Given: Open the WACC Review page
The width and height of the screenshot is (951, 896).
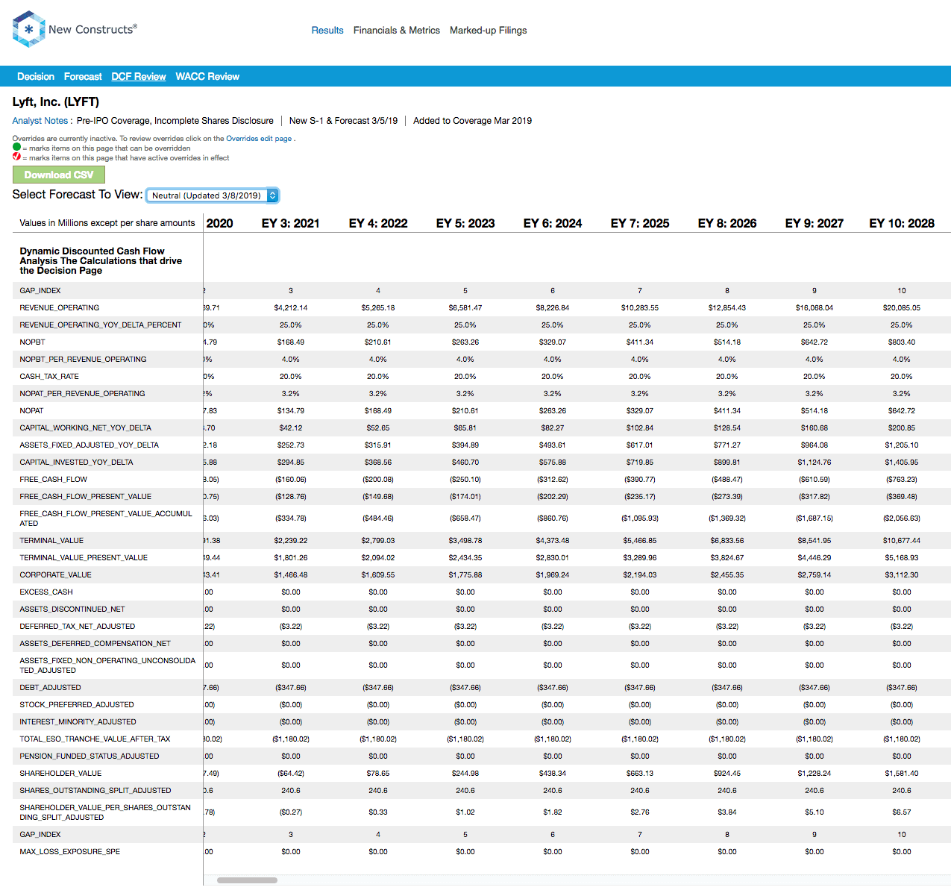Looking at the screenshot, I should click(207, 77).
